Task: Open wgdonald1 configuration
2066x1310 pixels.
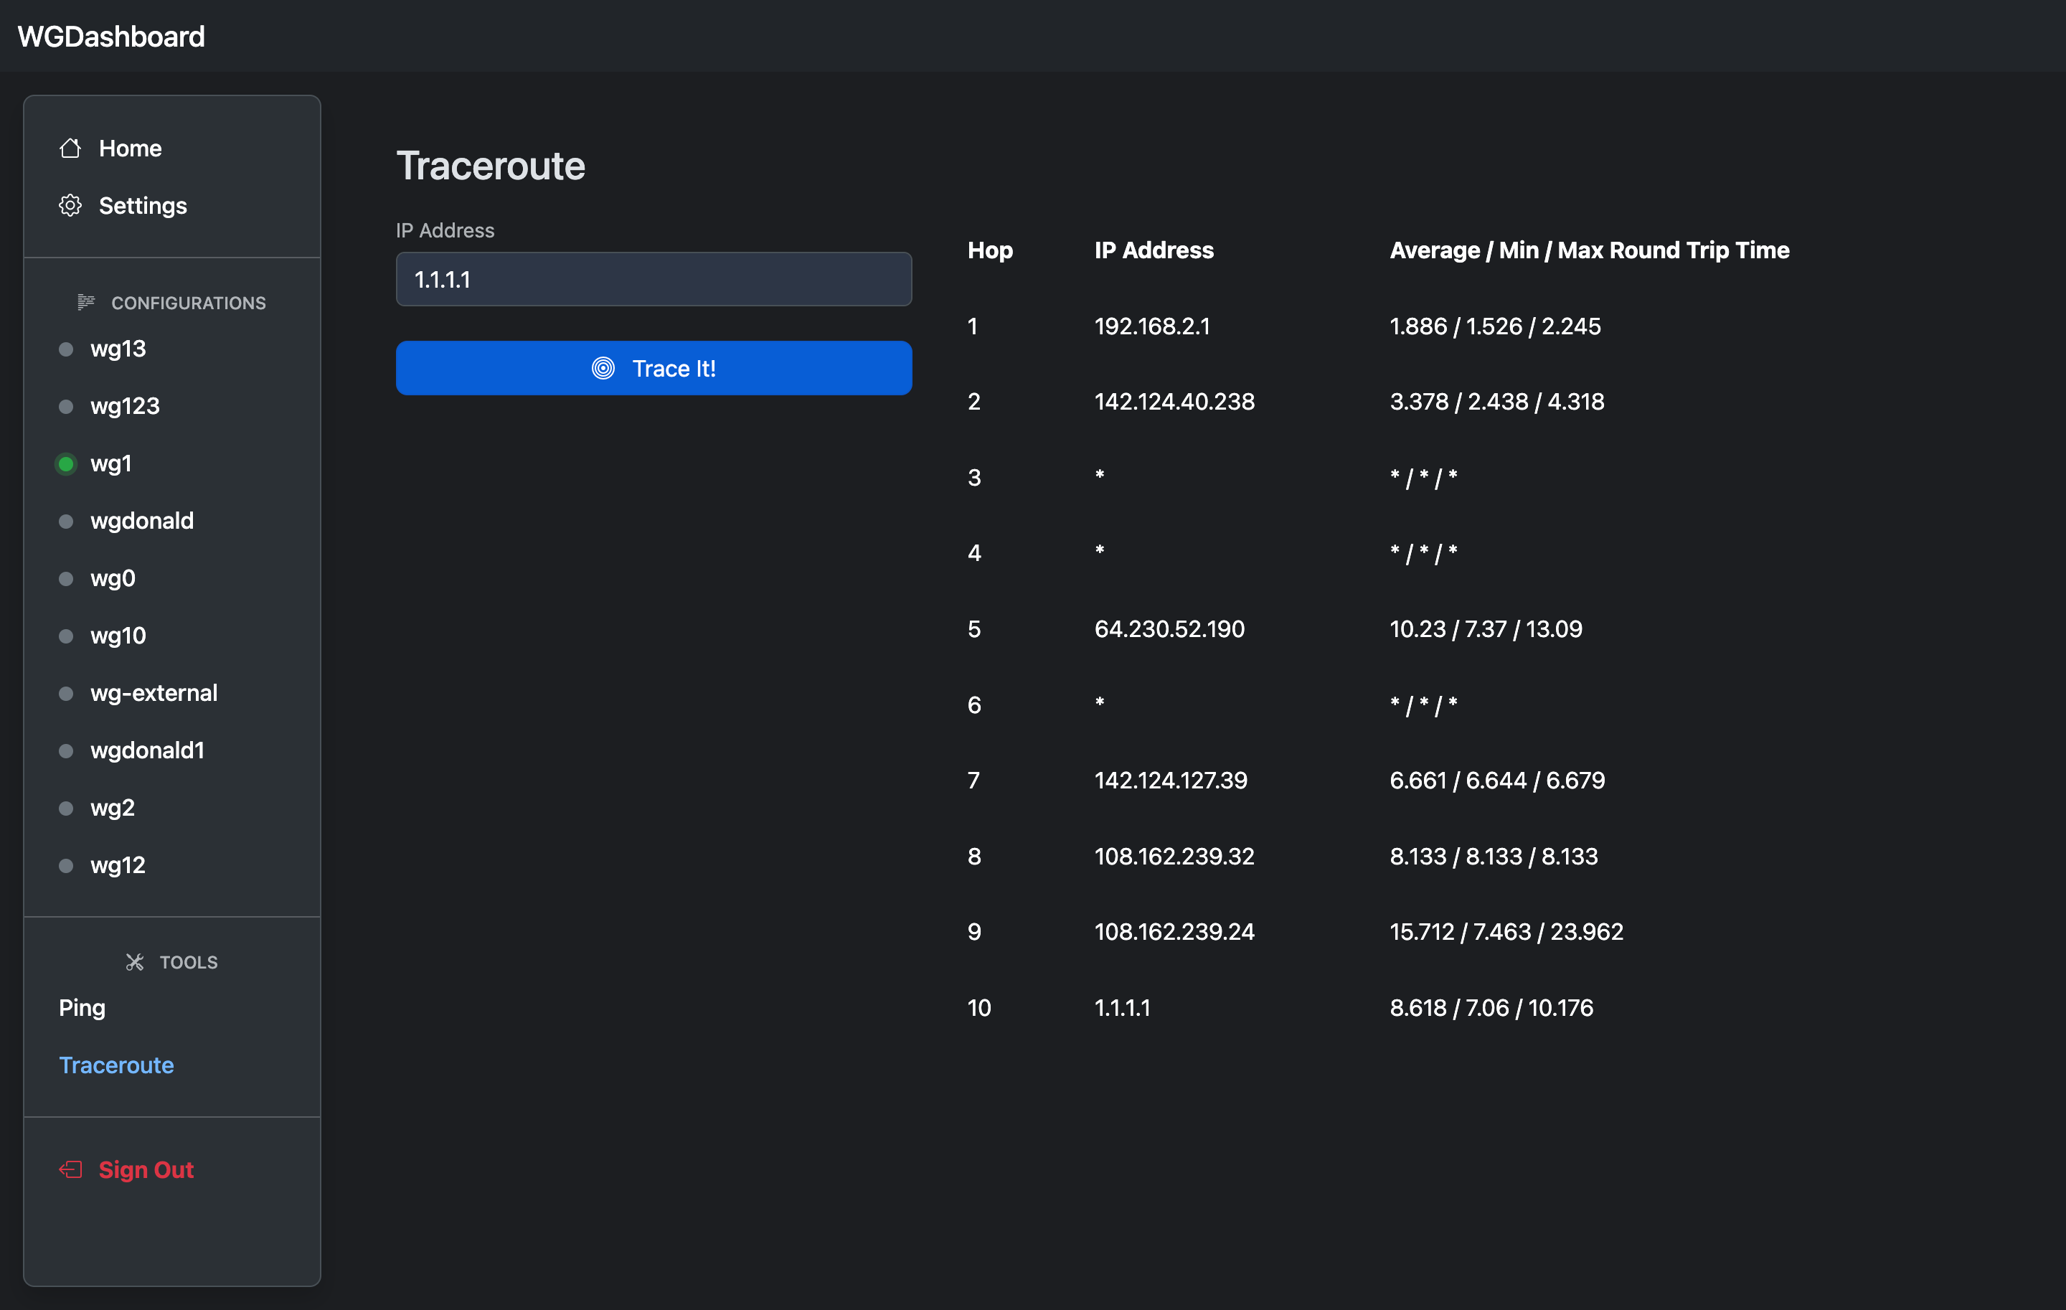Action: (148, 750)
